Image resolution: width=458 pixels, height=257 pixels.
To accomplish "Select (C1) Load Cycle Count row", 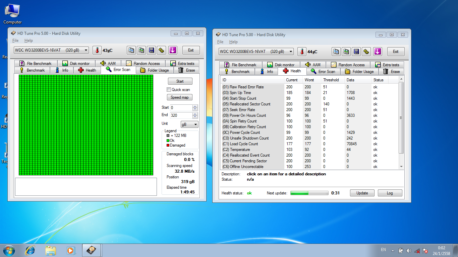I will 309,144.
